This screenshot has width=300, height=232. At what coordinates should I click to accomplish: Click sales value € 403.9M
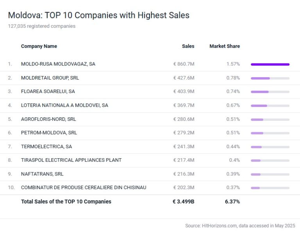(184, 92)
